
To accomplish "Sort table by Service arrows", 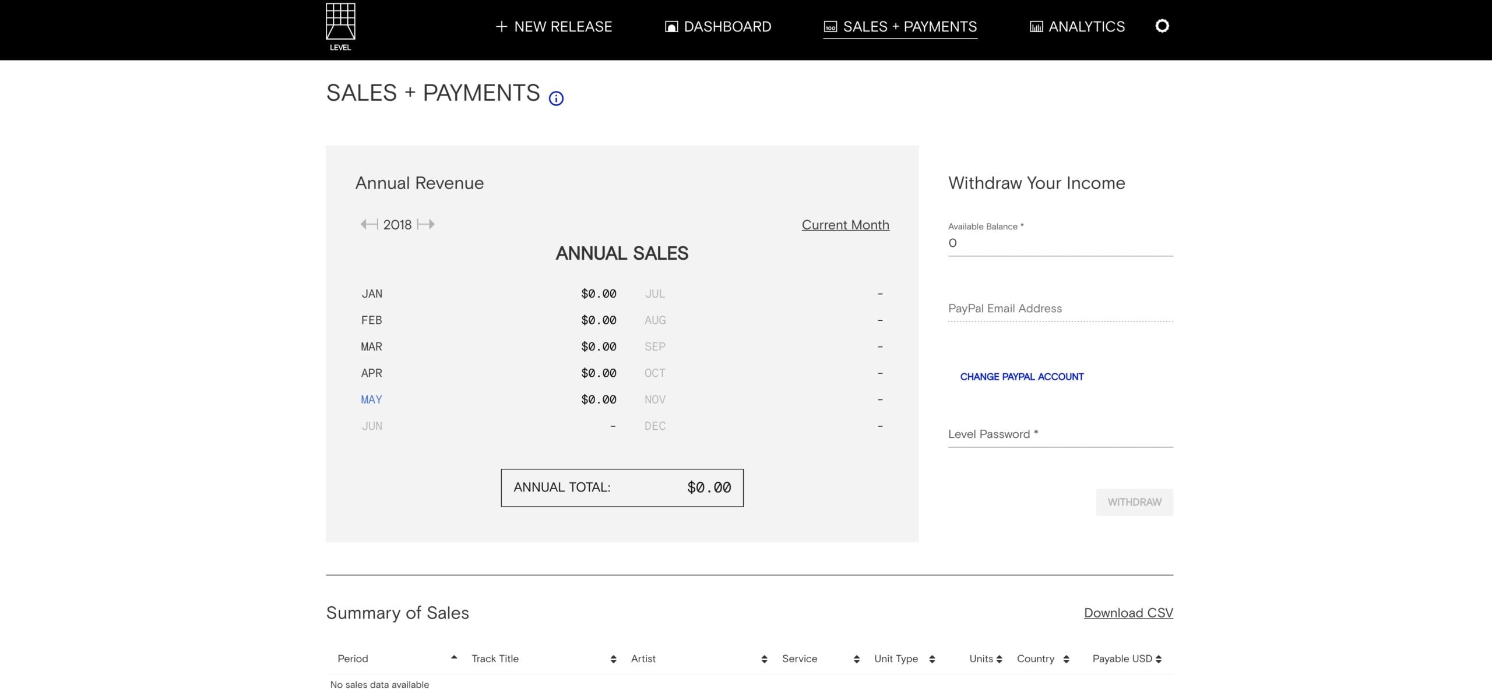I will (x=856, y=659).
